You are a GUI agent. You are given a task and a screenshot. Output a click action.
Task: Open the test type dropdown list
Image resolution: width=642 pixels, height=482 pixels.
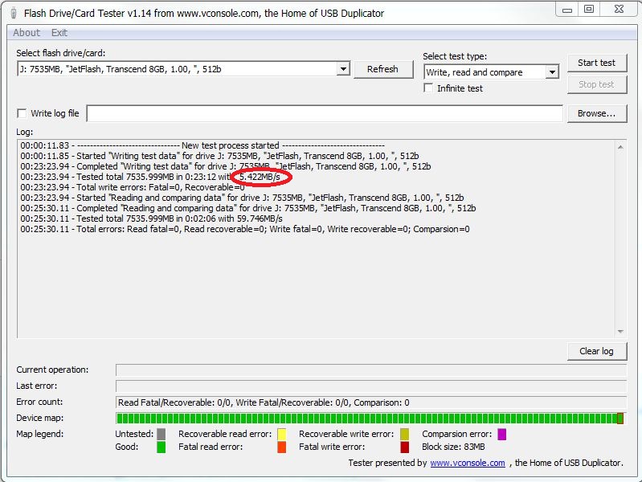click(552, 72)
